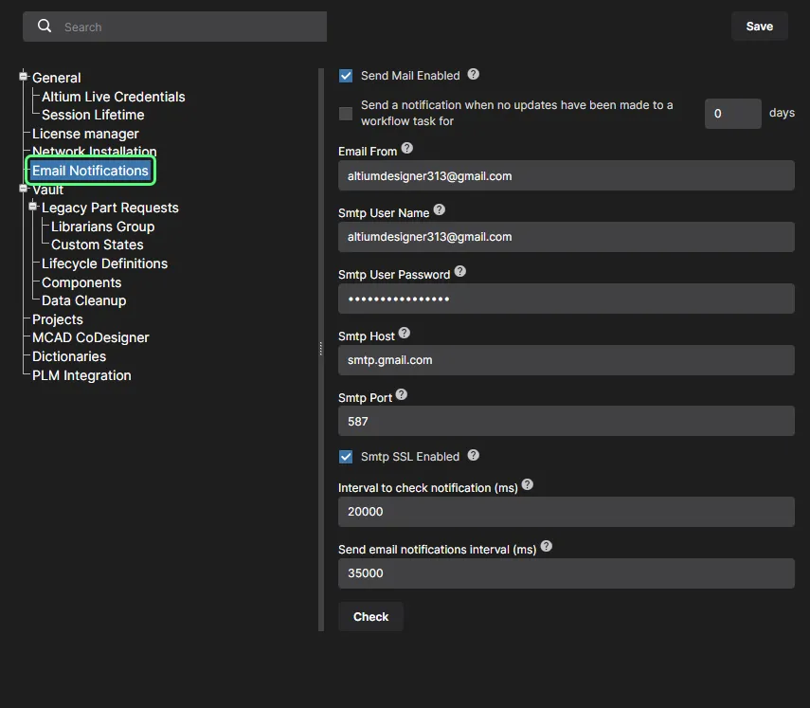Click the help icon next to Smtp User Name
810x708 pixels.
[440, 210]
